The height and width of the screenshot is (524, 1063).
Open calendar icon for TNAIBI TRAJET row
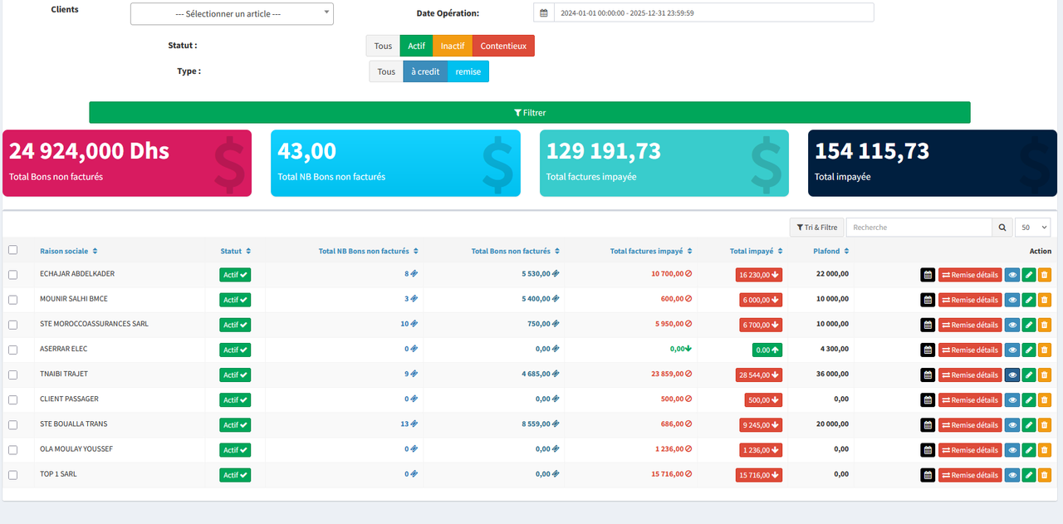point(928,375)
